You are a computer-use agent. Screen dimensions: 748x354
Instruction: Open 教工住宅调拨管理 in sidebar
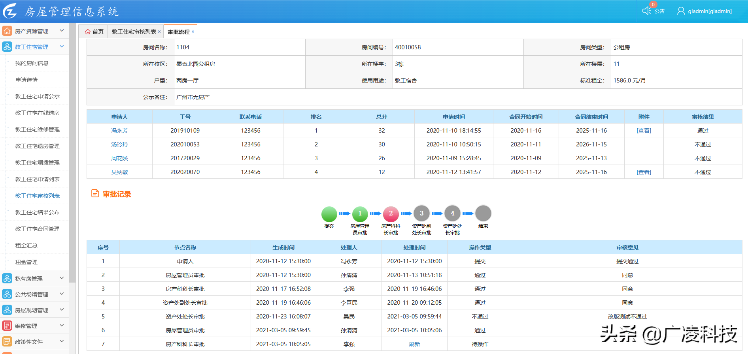[38, 163]
